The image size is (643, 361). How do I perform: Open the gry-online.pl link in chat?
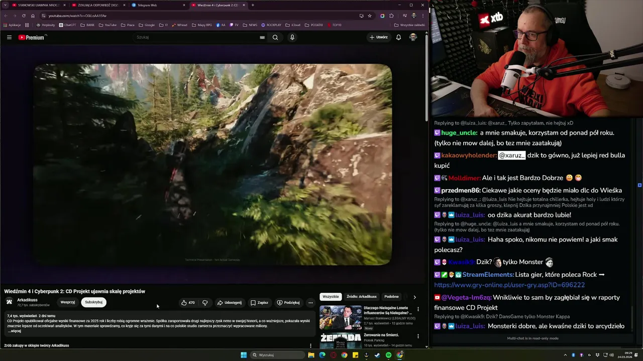pos(509,285)
